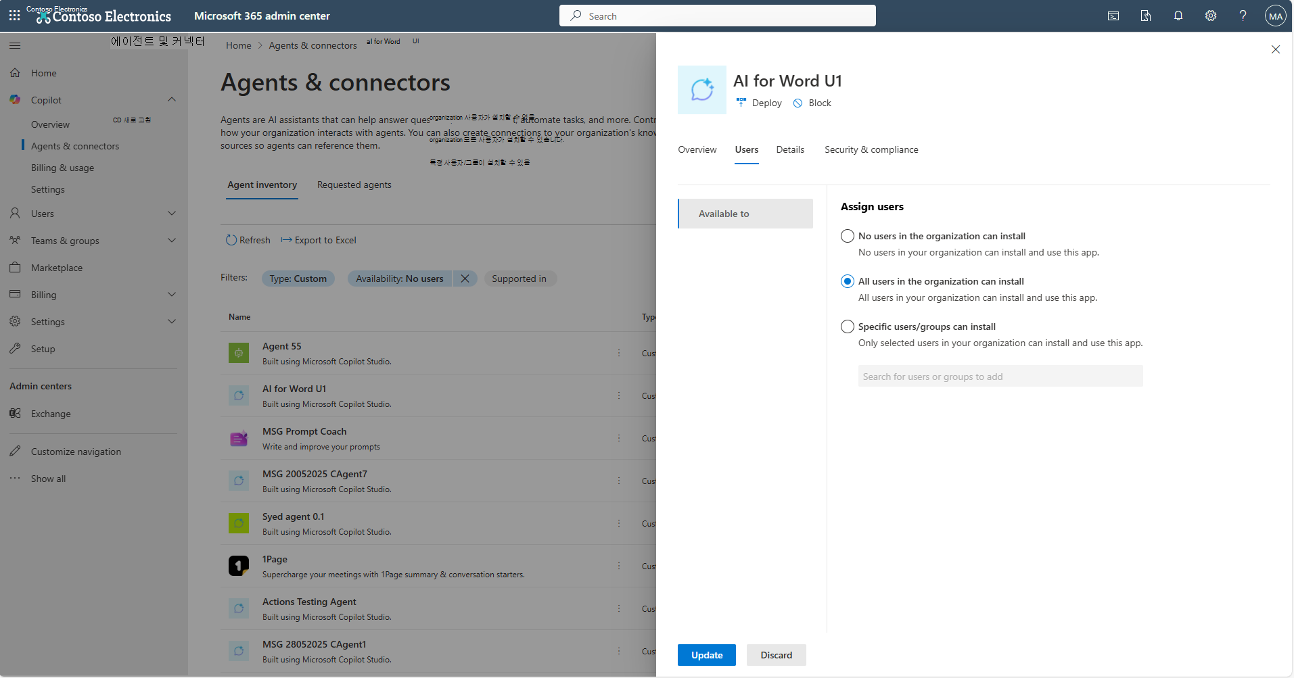Click the Block icon for the agent
Viewport: 1294px width, 678px height.
click(x=798, y=103)
